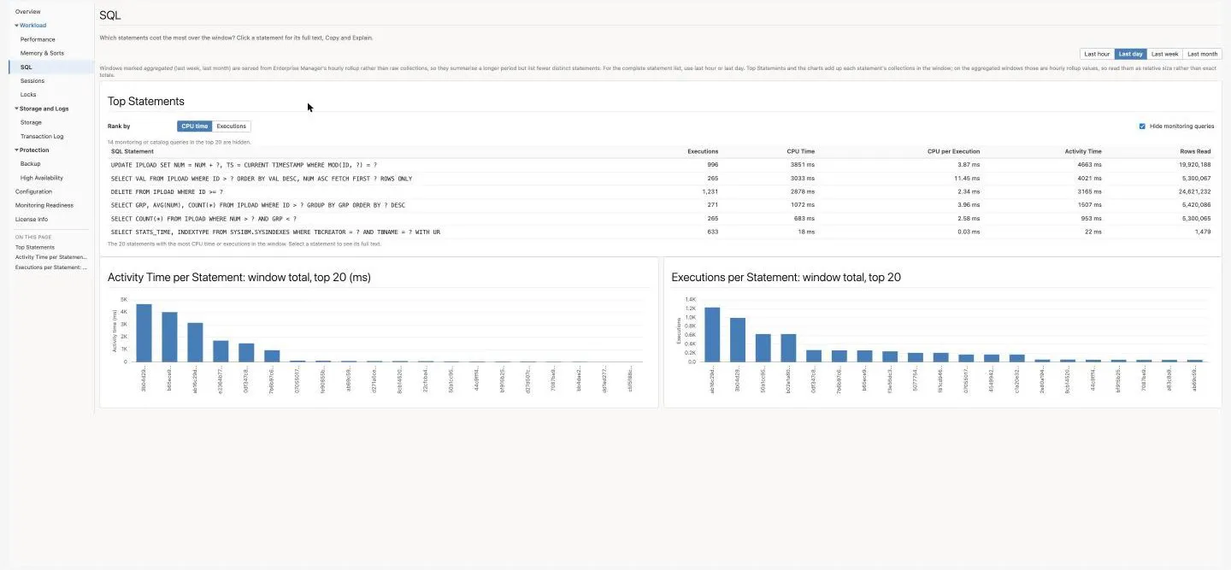
Task: Click the ab36c29d bar in Executions chart
Action: (x=712, y=334)
